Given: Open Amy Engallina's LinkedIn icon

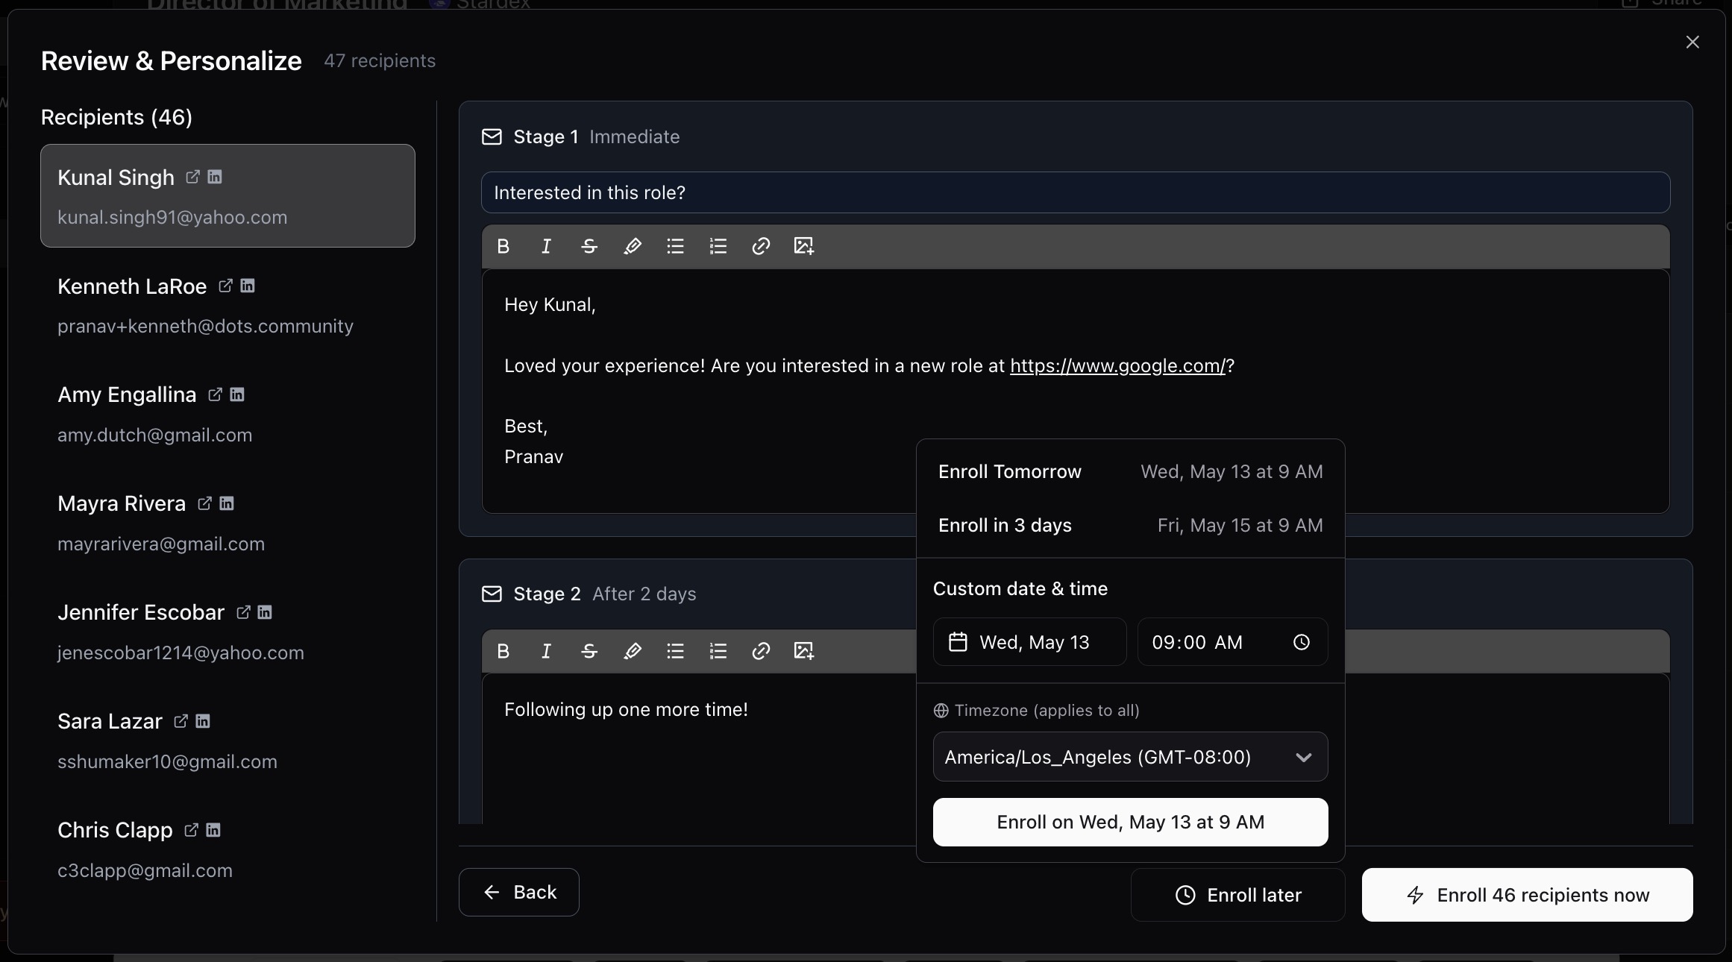Looking at the screenshot, I should 237,394.
